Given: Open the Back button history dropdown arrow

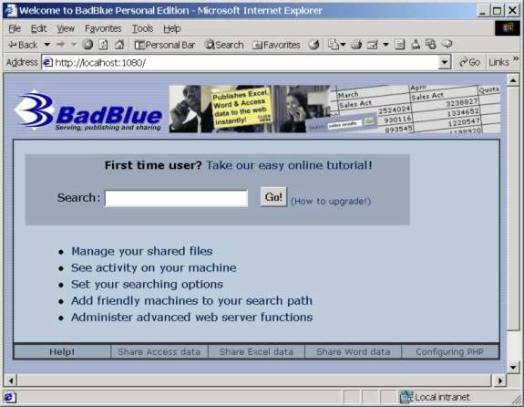Looking at the screenshot, I should click(47, 45).
